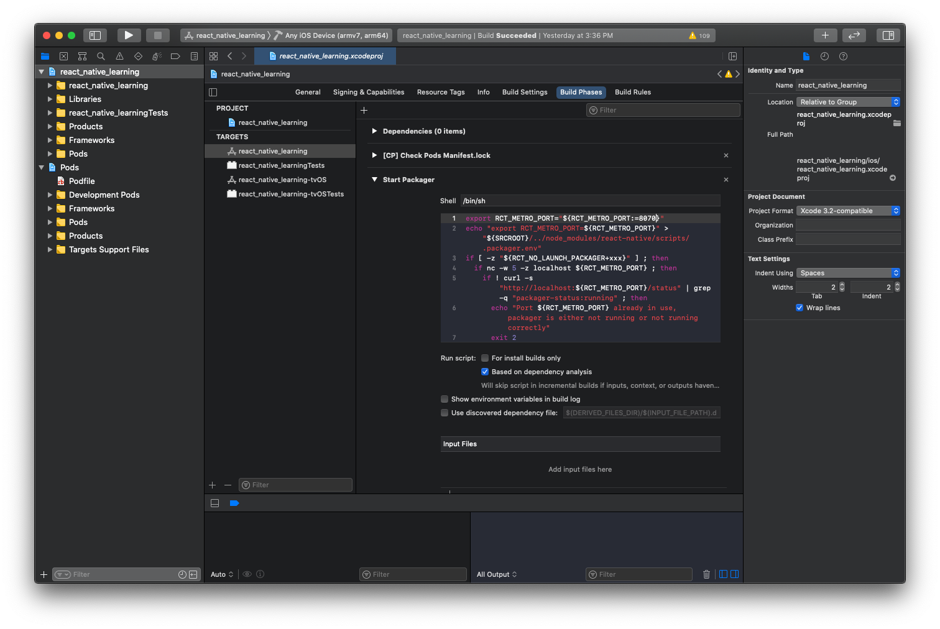Image resolution: width=940 pixels, height=629 pixels.
Task: Click the Shell path field
Action: coord(591,201)
